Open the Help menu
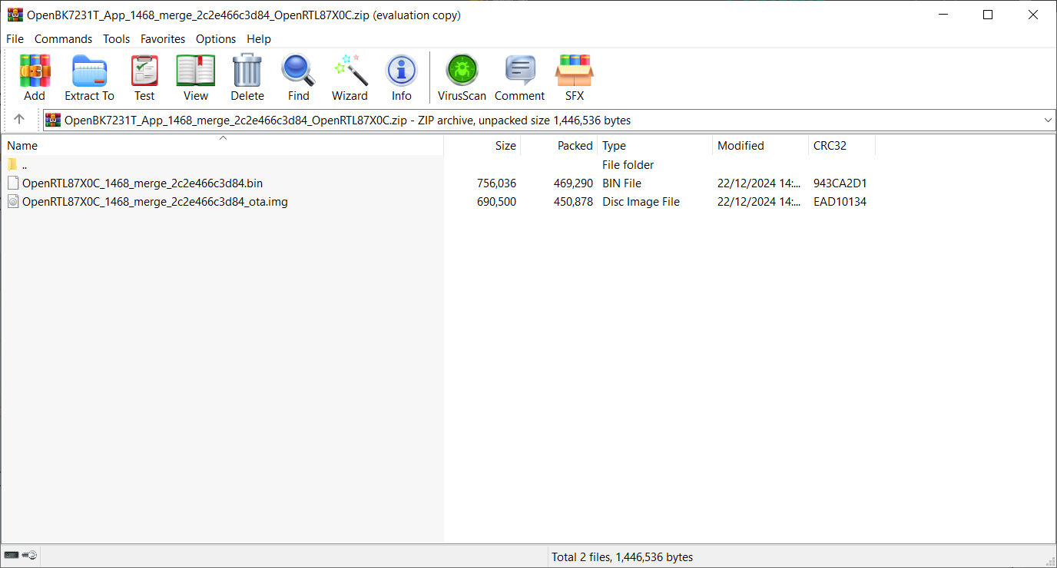This screenshot has height=568, width=1057. point(259,38)
